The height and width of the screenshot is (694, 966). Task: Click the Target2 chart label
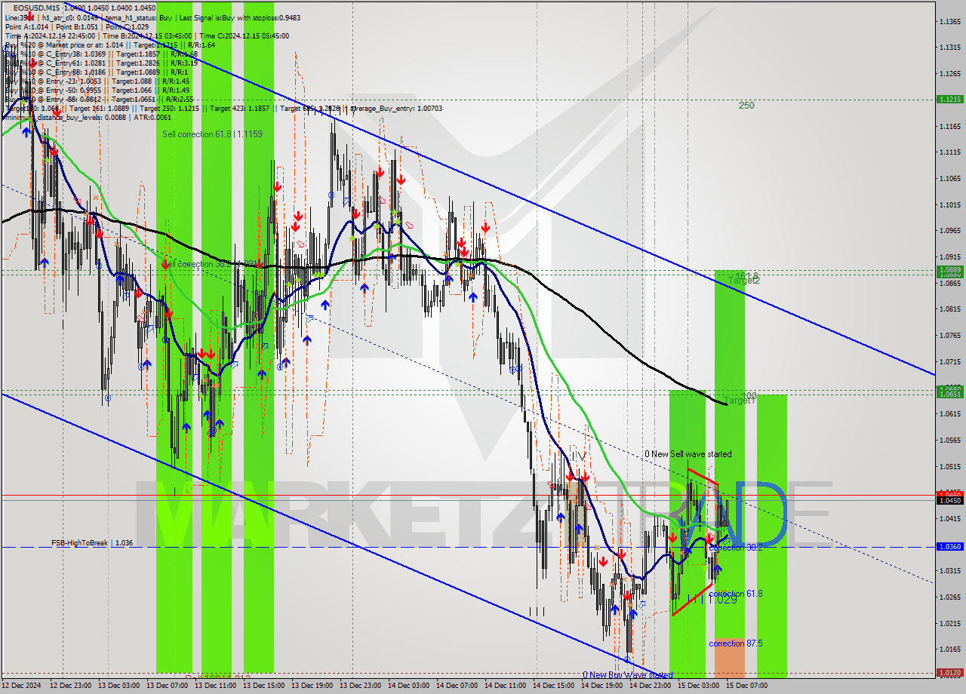743,281
